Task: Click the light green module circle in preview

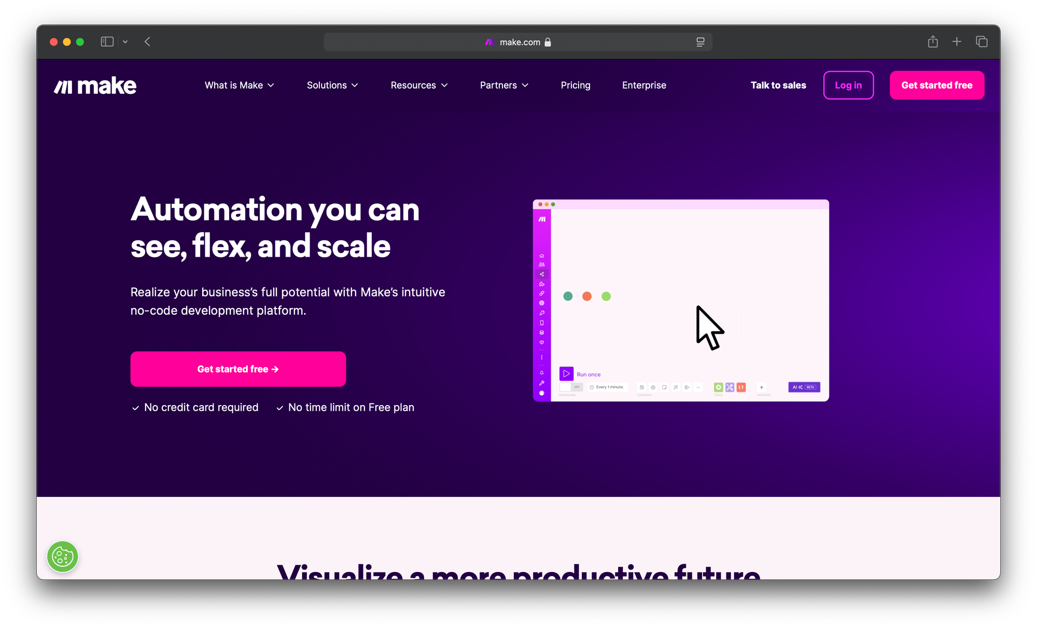Action: pos(606,296)
